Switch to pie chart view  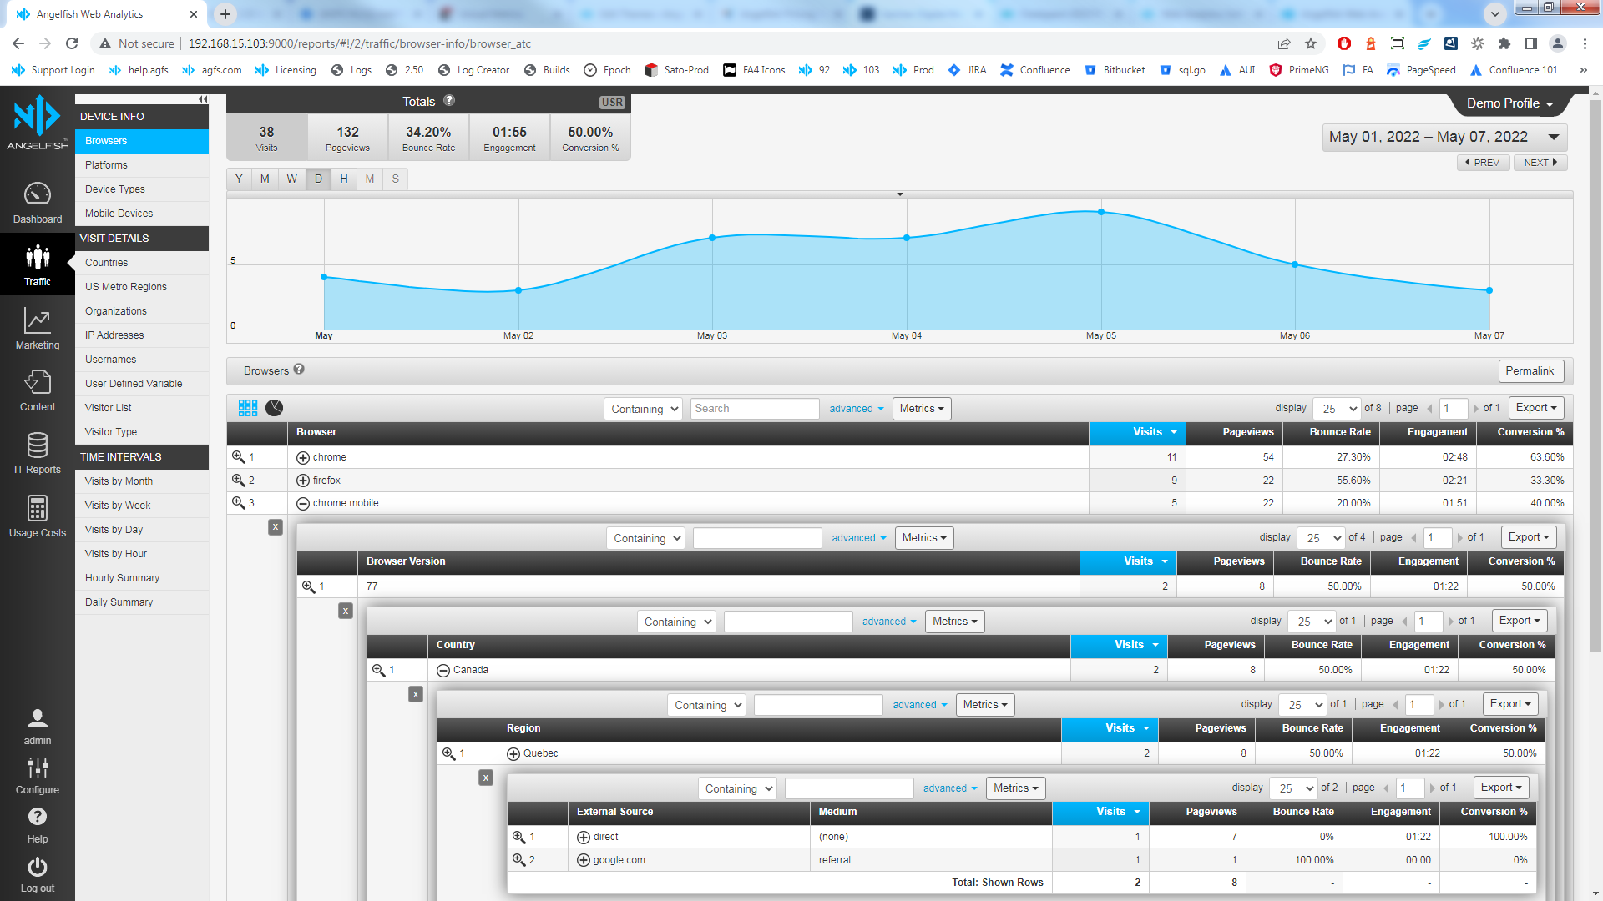tap(274, 408)
